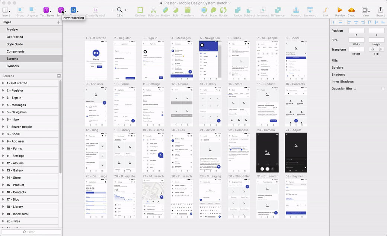Select the 23 - Camera artboard thumbnail
Screen dimensions: 387x236
tap(267, 152)
